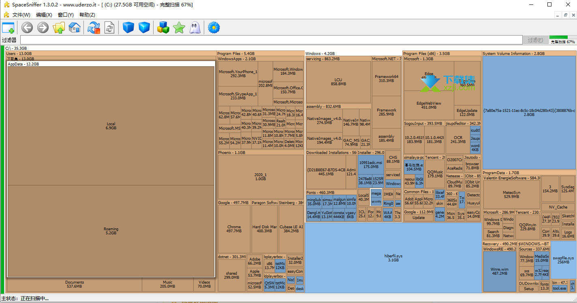This screenshot has width=577, height=303.
Task: Open the 窗口(Y) menu
Action: pos(66,15)
